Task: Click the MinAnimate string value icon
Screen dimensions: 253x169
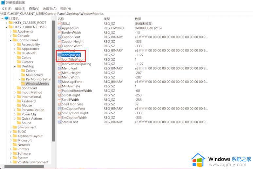Action: coord(60,86)
